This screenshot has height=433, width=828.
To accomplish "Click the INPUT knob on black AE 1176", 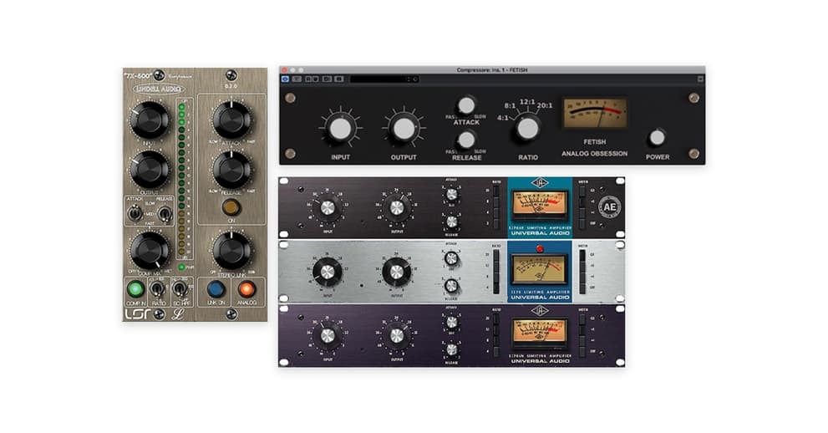I will point(328,207).
